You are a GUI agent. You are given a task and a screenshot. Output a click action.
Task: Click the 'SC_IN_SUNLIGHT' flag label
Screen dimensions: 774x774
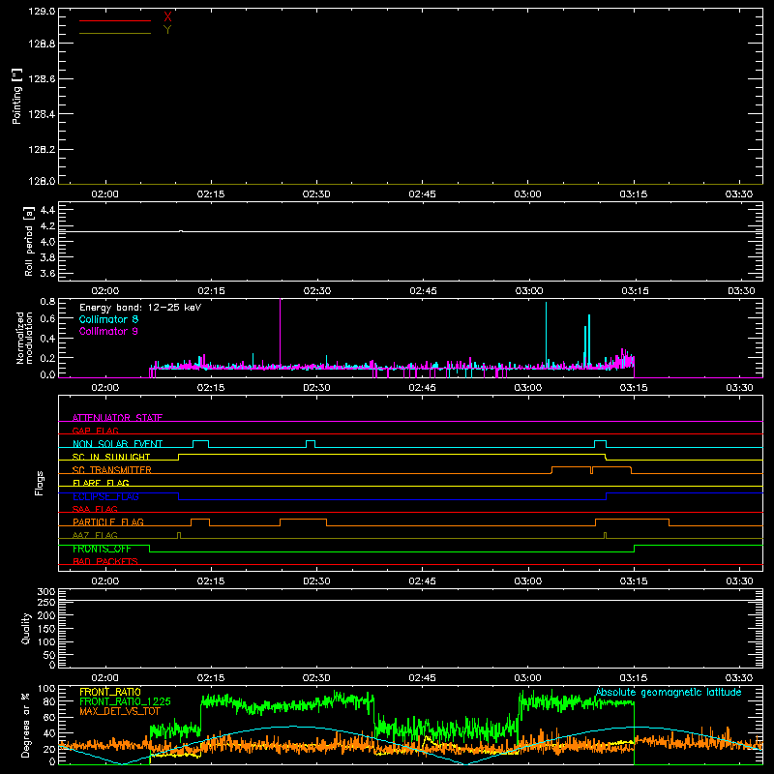(x=111, y=457)
